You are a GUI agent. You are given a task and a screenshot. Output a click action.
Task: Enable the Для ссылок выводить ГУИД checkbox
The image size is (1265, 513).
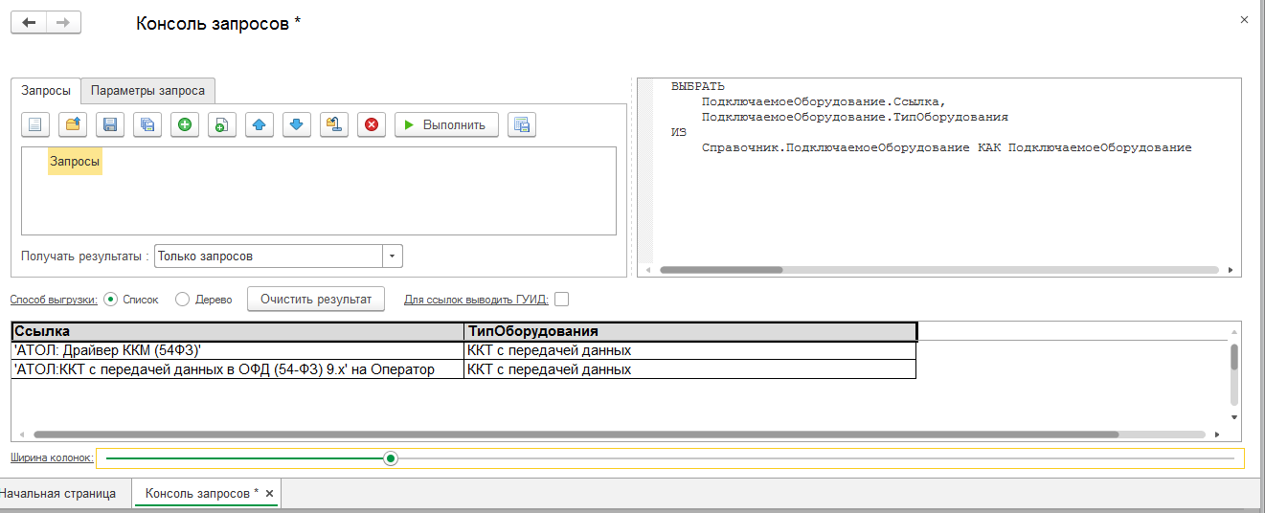point(561,299)
